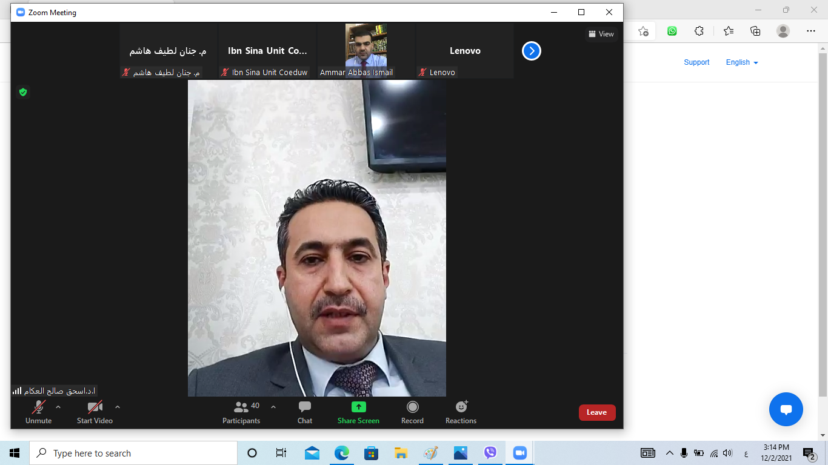This screenshot has width=828, height=465.
Task: Switch to Zoom from the taskbar
Action: tap(519, 453)
